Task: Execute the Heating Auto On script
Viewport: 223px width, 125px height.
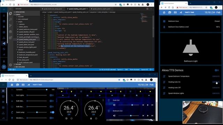Action: pyautogui.click(x=216, y=82)
